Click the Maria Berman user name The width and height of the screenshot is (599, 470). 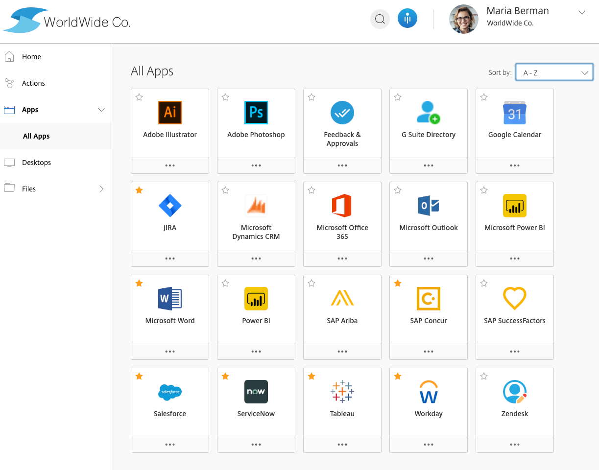point(518,11)
